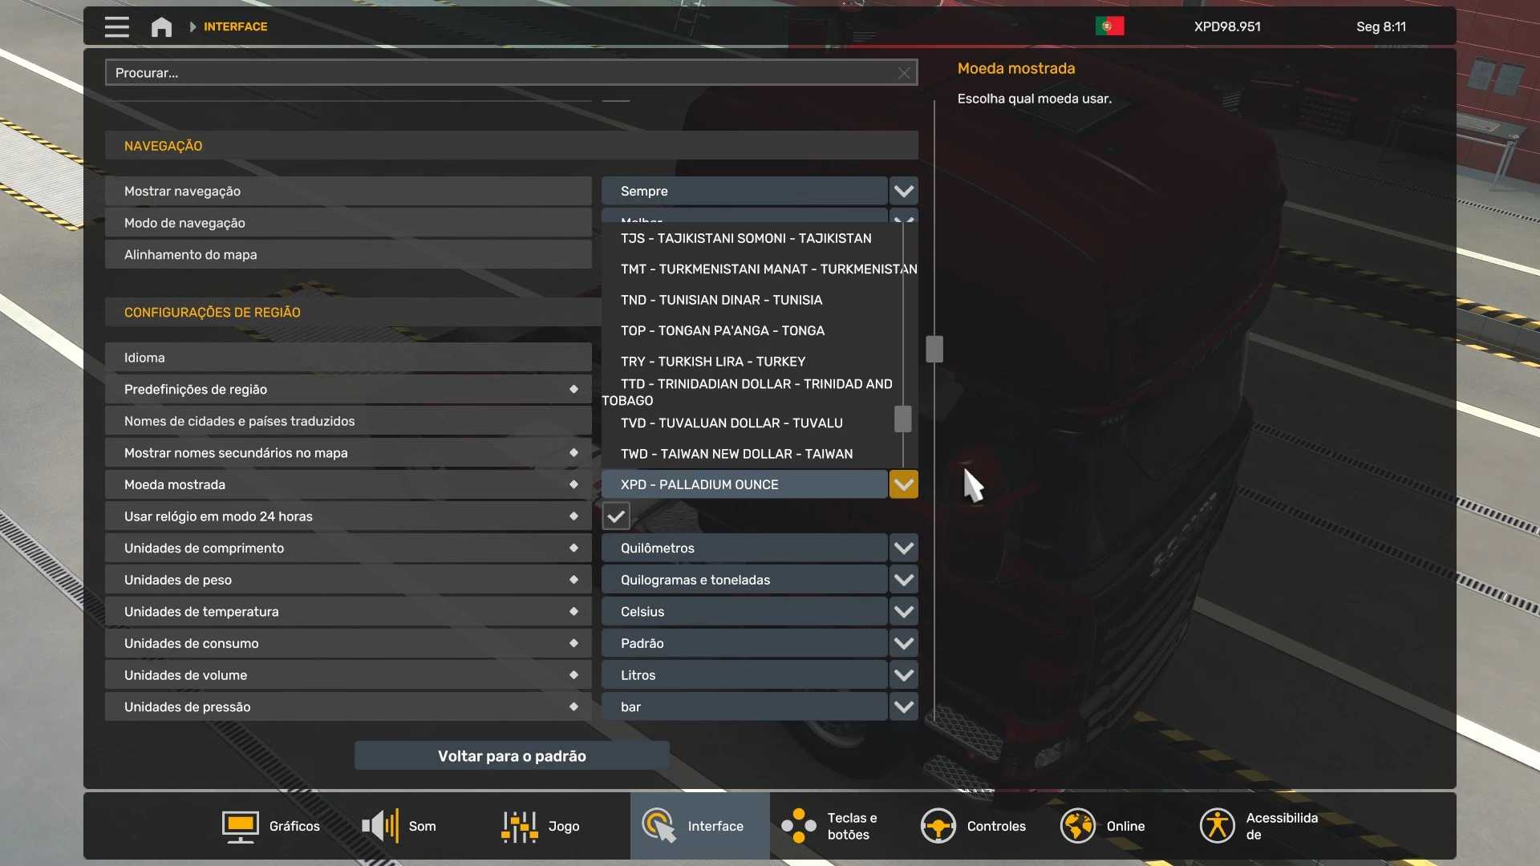Collapse the Moeda mostrada currency dropdown

pyautogui.click(x=903, y=484)
